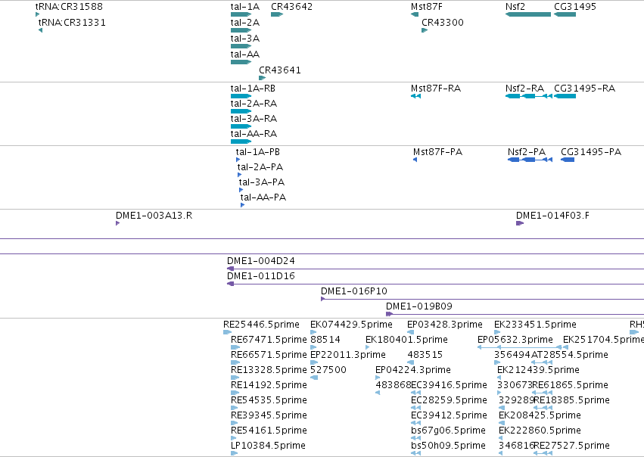Select the tal-1A gene glyph
Screen dimensions: 644x457
pyautogui.click(x=241, y=14)
